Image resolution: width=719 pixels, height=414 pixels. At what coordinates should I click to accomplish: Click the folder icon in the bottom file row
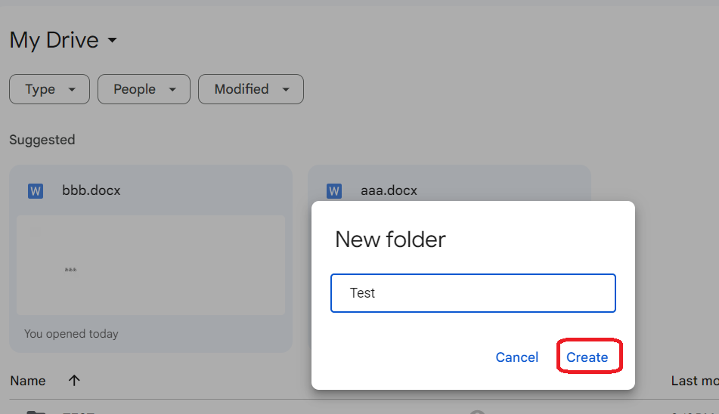coord(36,412)
